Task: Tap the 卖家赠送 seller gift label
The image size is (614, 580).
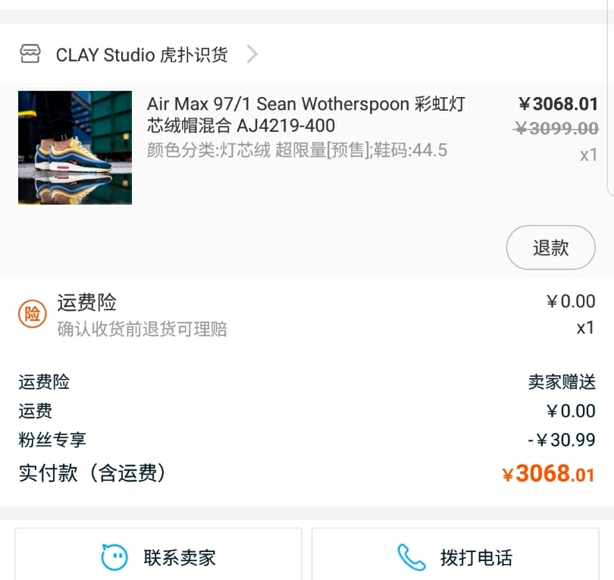Action: (562, 382)
